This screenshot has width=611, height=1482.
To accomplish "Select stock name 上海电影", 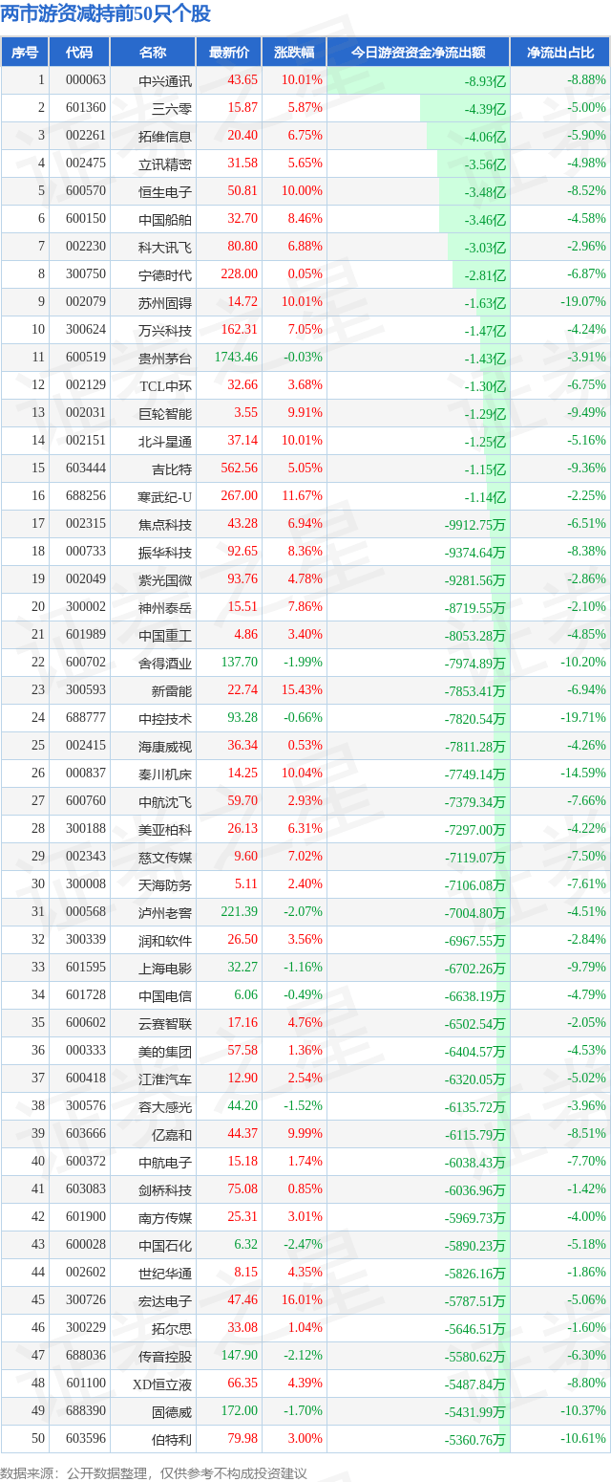I will [x=165, y=968].
